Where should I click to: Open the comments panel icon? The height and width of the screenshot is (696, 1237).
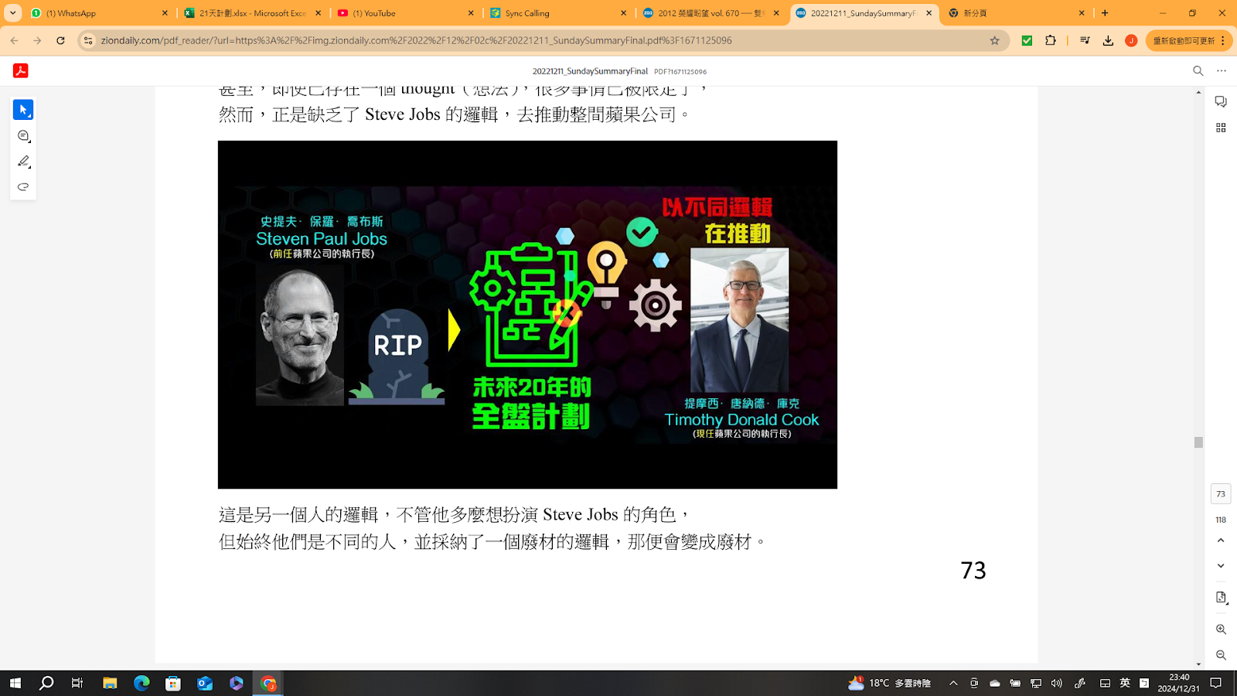[x=1221, y=102]
